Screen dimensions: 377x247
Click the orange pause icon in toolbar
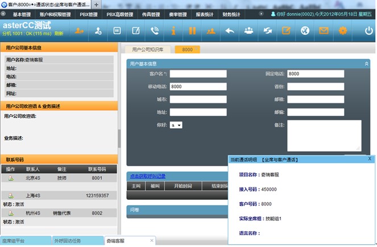tap(192, 31)
